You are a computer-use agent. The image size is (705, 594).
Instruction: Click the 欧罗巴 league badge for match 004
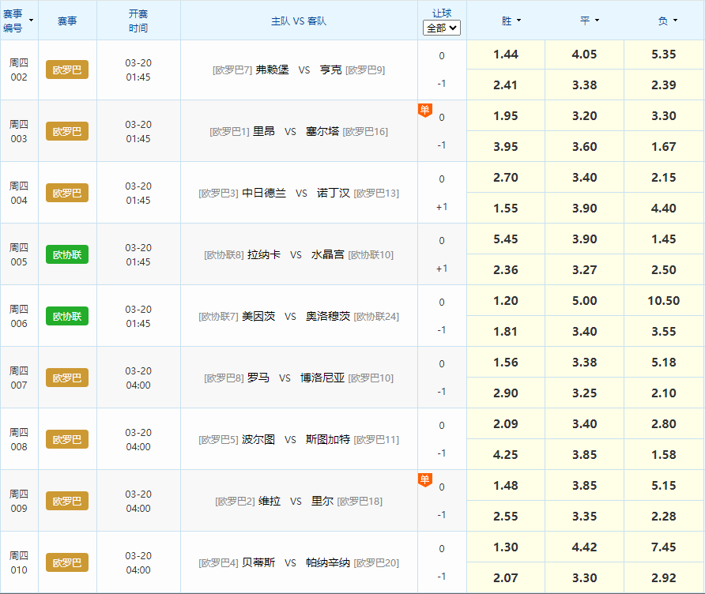(x=67, y=193)
